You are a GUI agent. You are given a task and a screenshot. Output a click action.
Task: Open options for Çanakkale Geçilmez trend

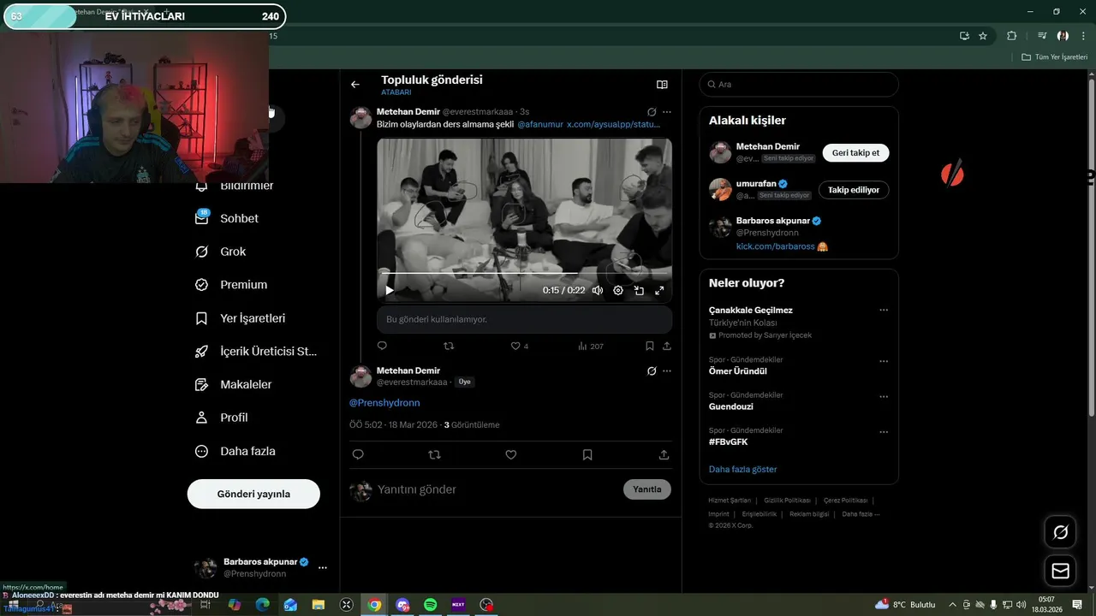884,310
